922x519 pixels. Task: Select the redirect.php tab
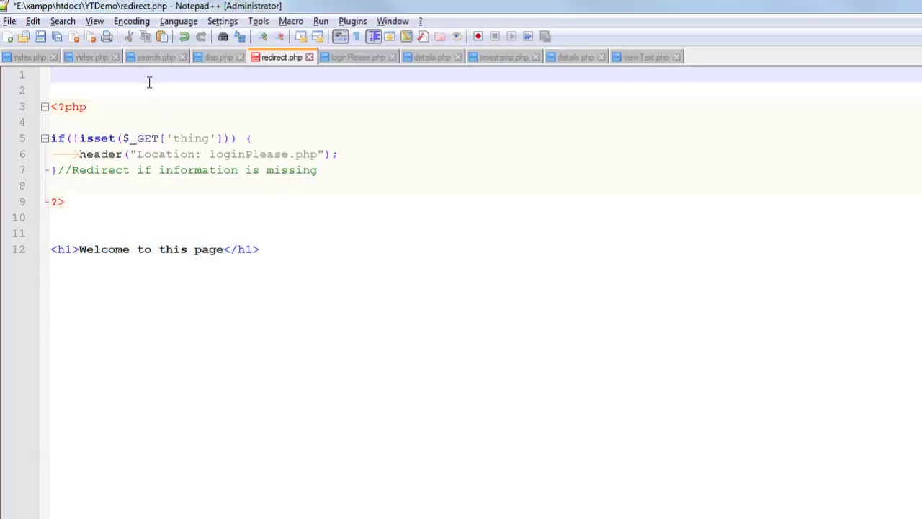(x=282, y=57)
